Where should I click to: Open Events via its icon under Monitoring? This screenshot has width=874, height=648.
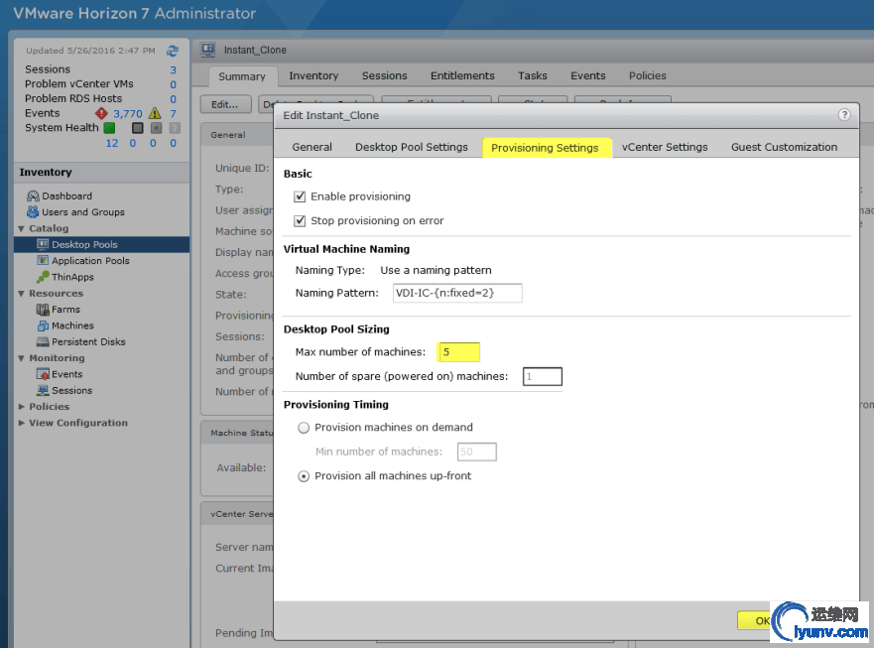click(x=43, y=374)
